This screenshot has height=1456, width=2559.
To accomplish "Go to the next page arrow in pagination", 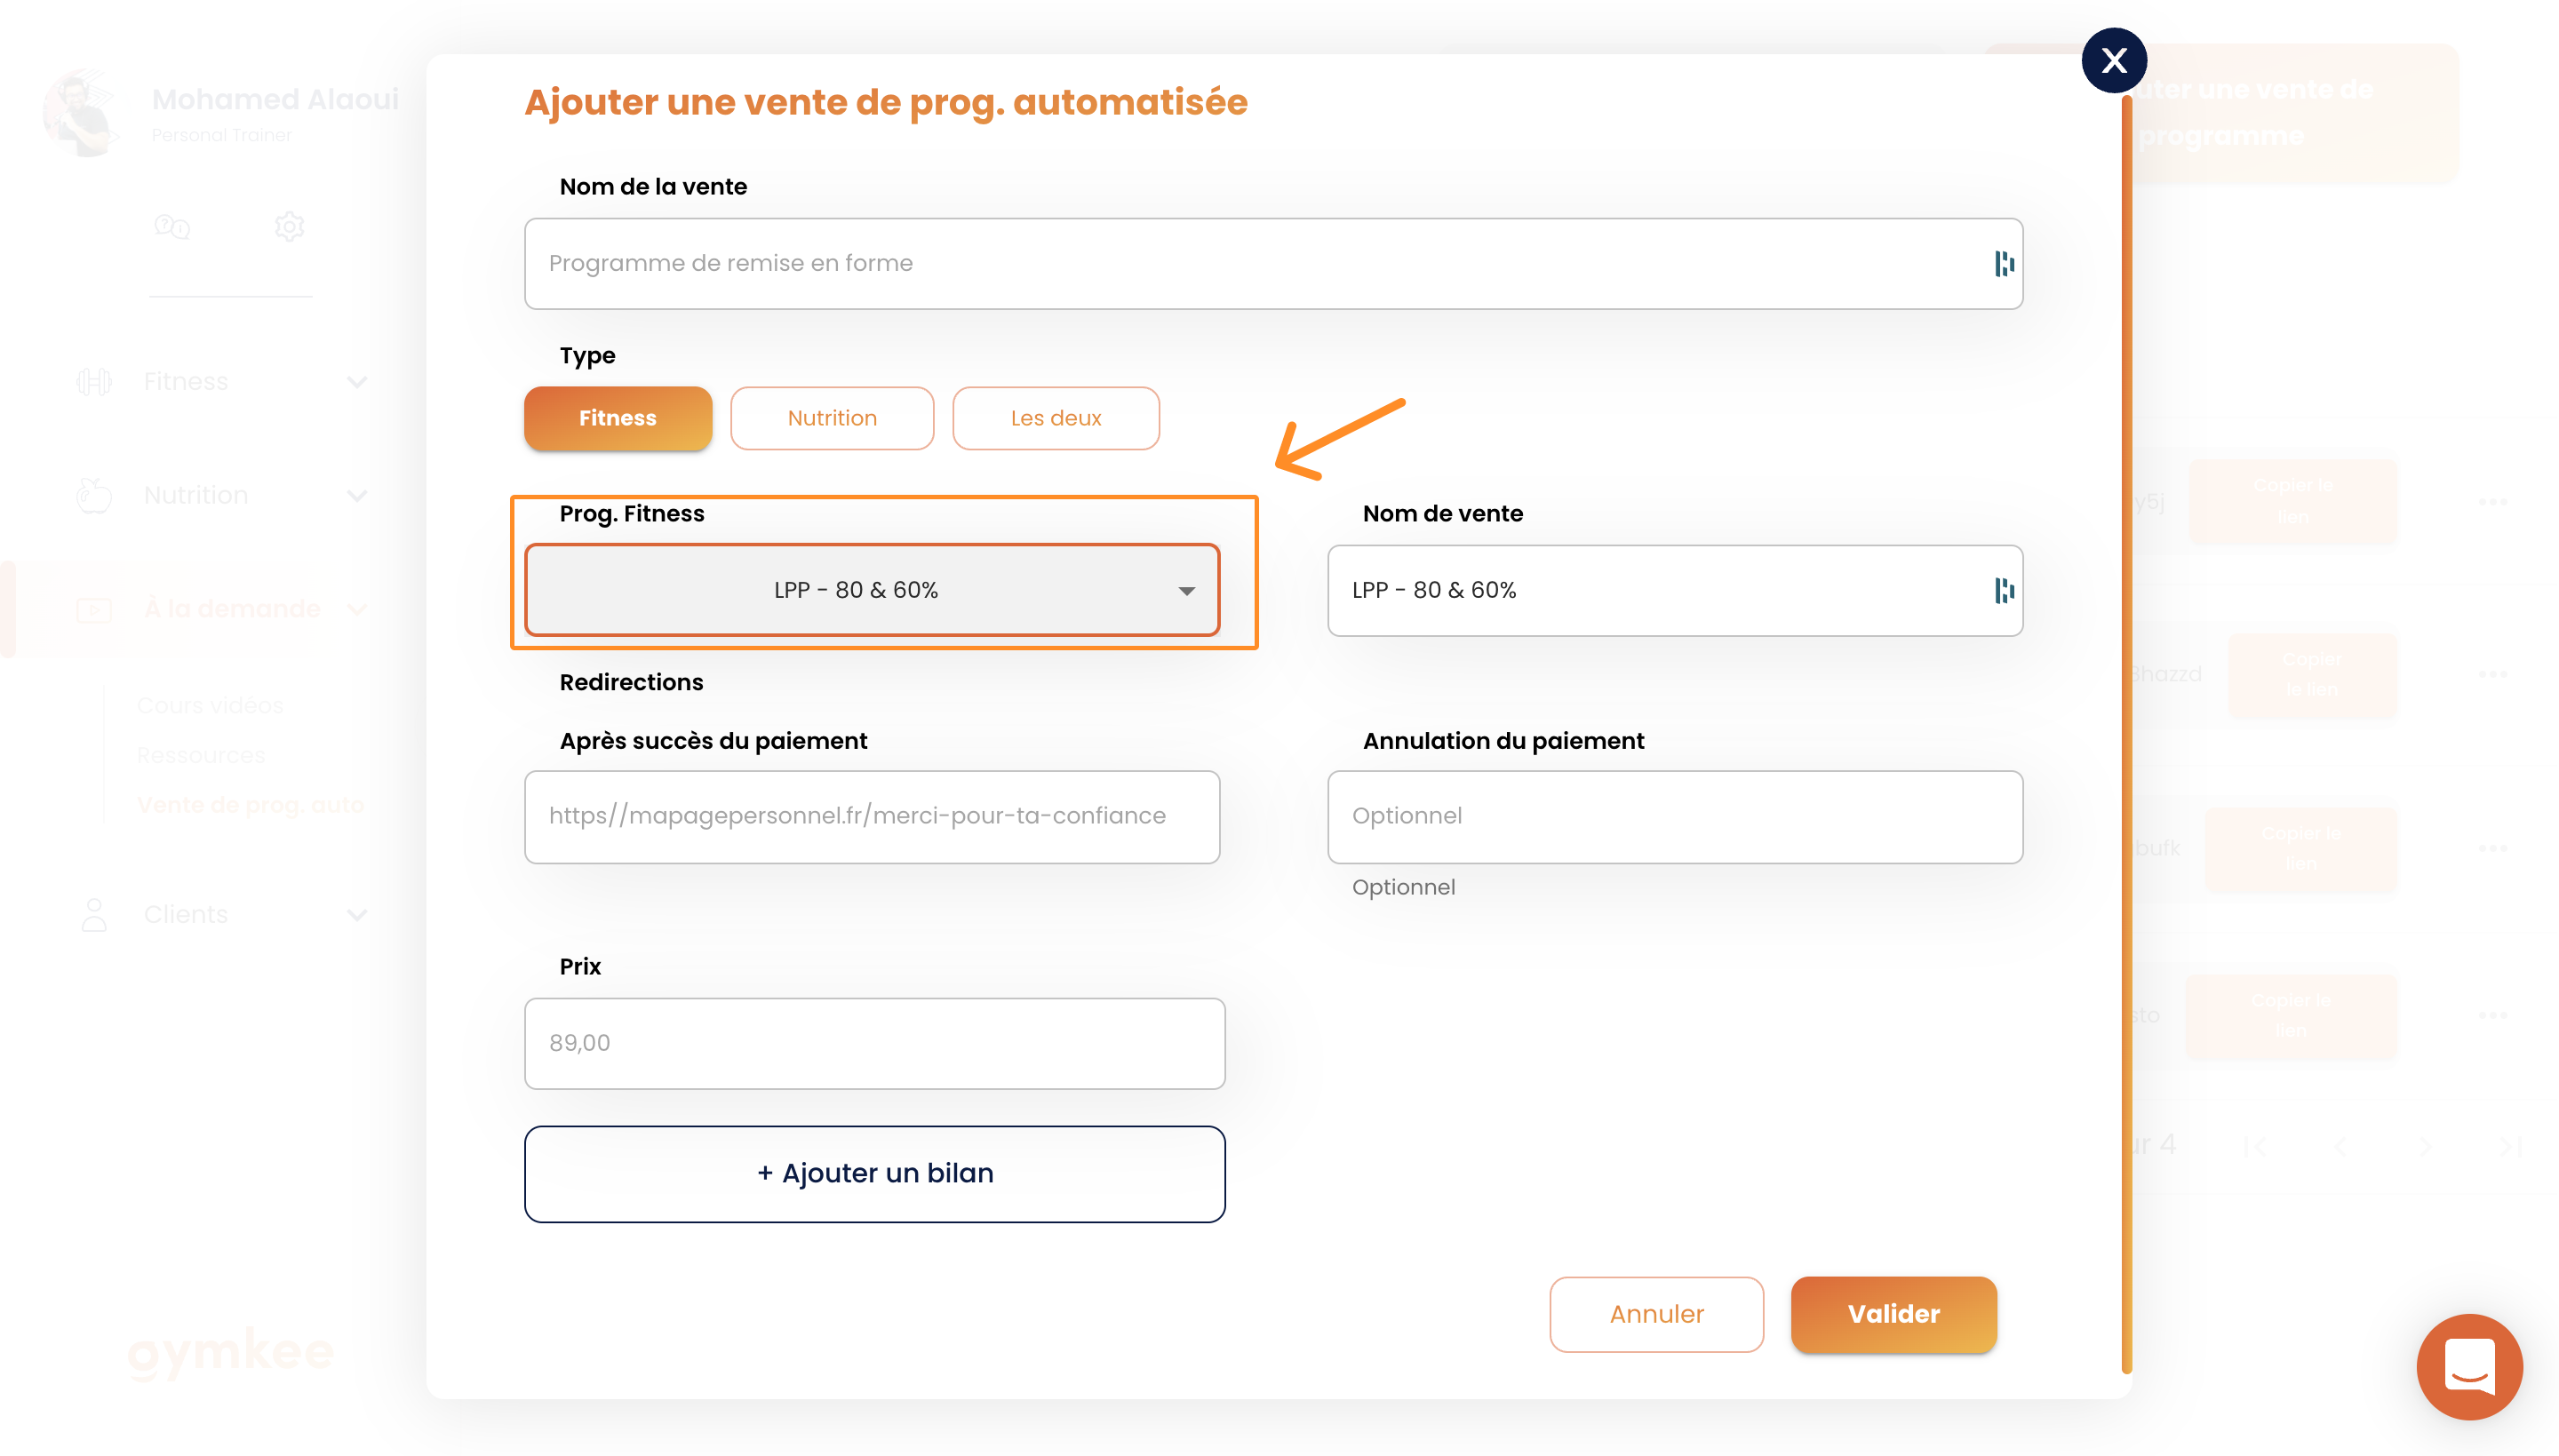I will [2424, 1146].
